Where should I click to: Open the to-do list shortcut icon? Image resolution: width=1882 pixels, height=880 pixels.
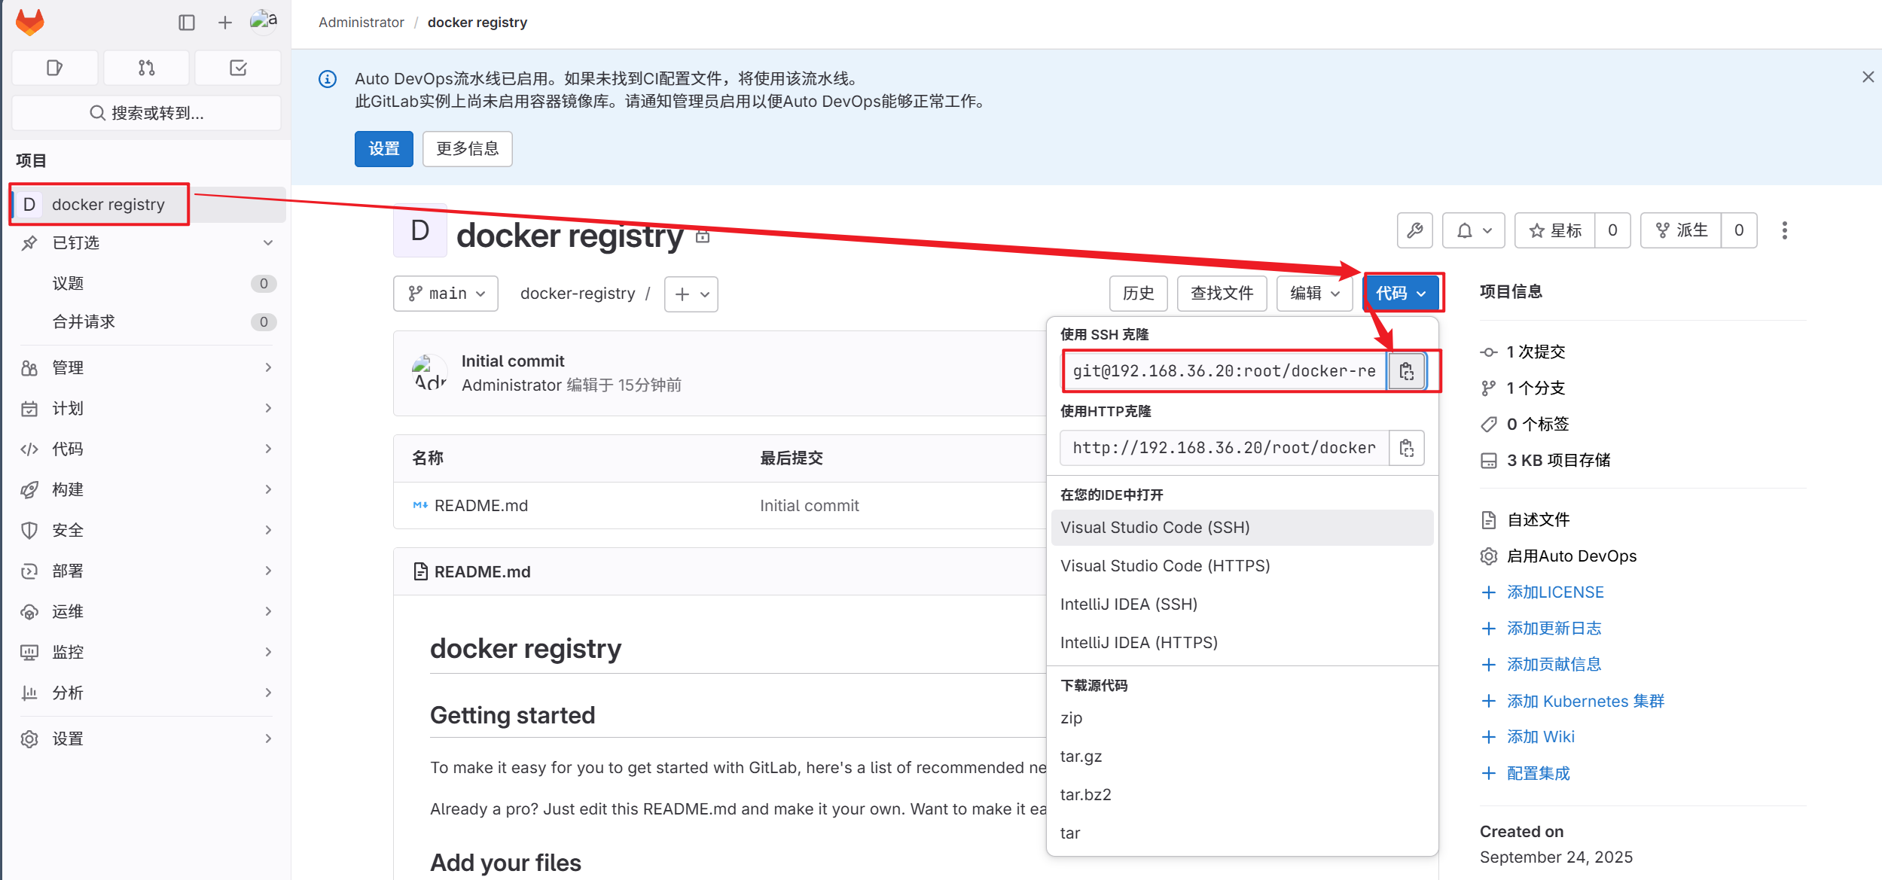pyautogui.click(x=238, y=68)
